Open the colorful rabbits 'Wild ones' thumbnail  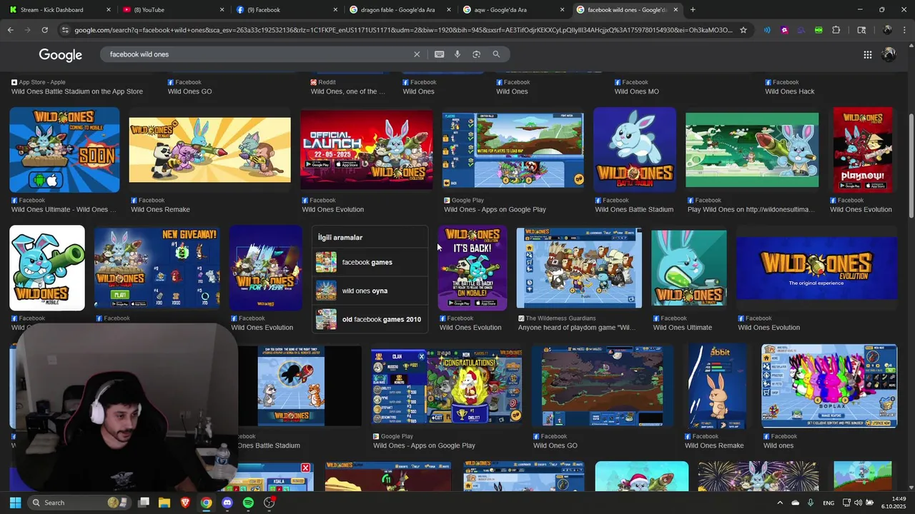tap(829, 385)
